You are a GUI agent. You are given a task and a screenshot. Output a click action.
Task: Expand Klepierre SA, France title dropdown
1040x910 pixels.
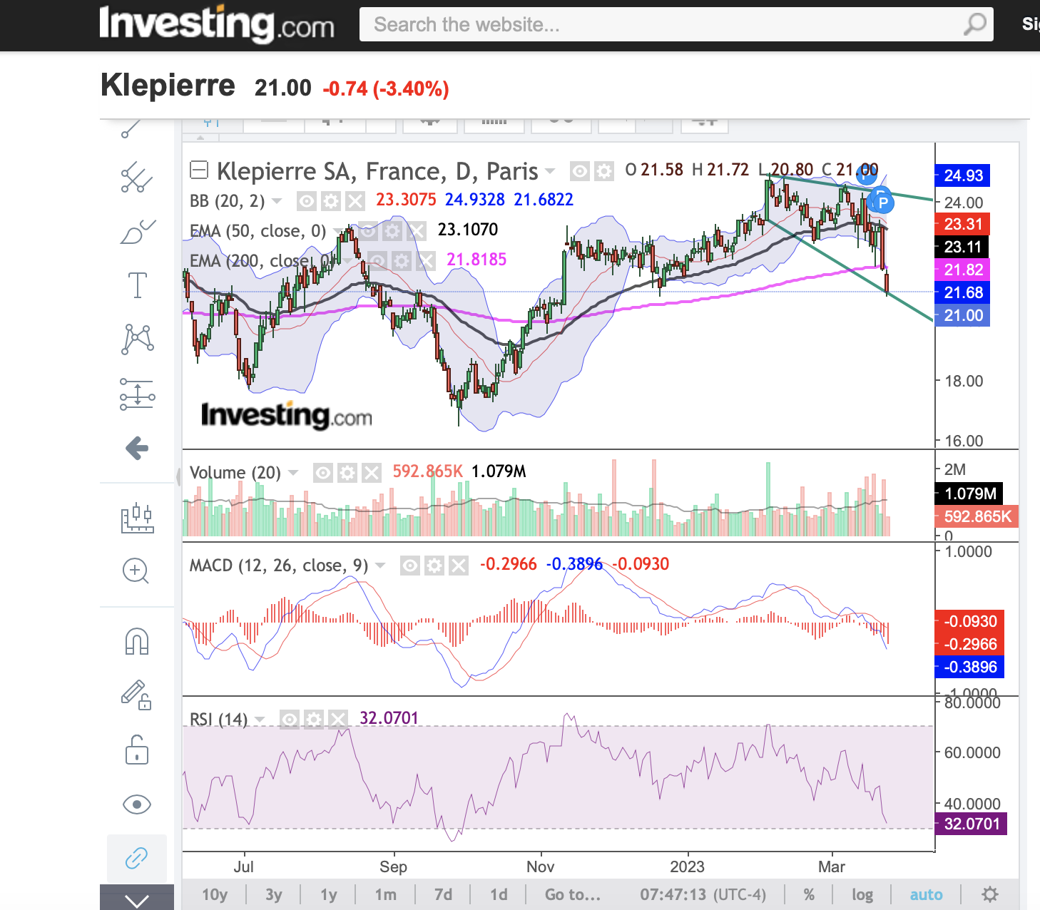(550, 171)
